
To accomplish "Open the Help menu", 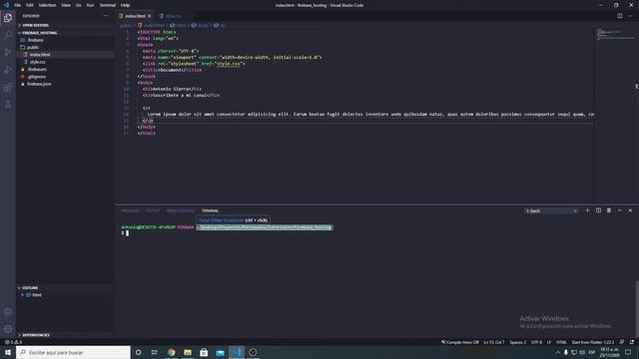I will [x=125, y=5].
